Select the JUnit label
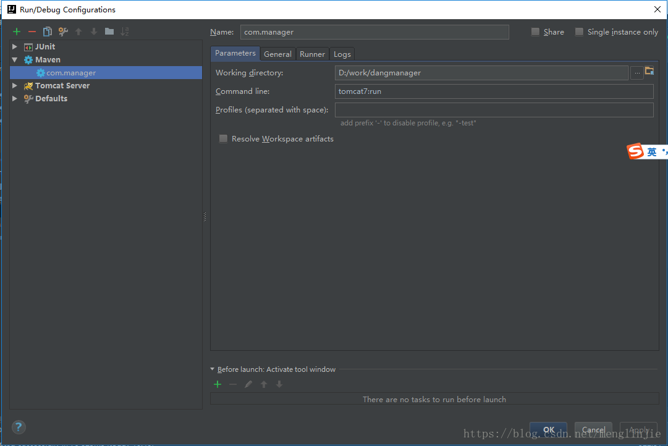668x446 pixels. [x=45, y=47]
